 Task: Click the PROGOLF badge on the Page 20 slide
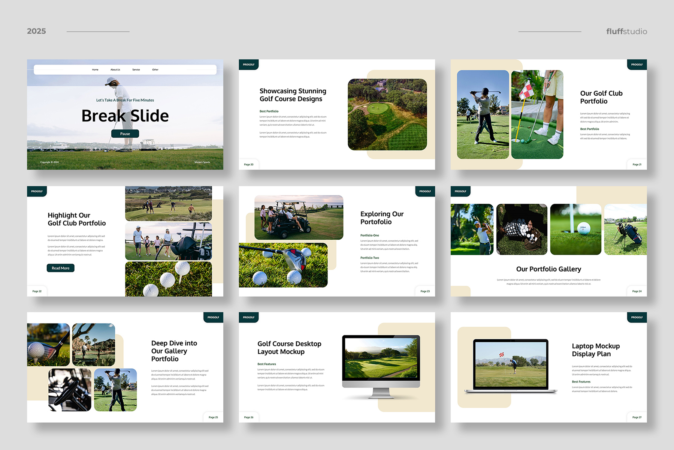coord(248,64)
